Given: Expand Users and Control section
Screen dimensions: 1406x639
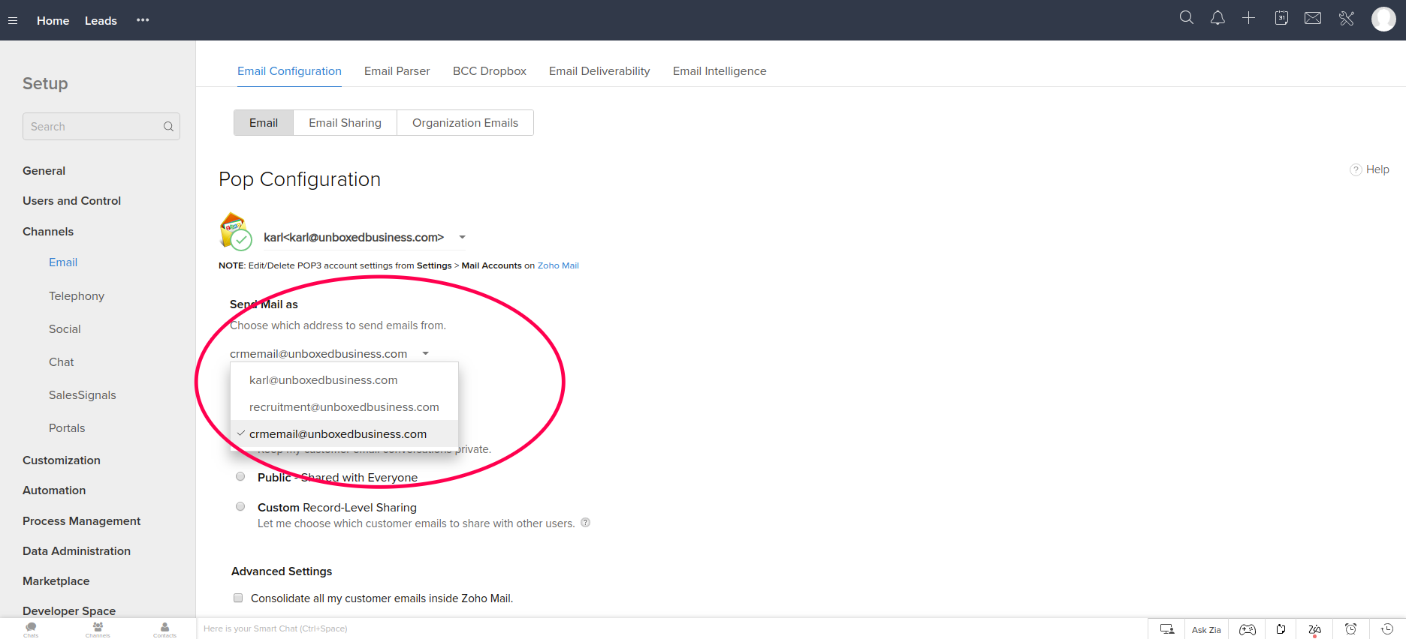Looking at the screenshot, I should point(71,201).
